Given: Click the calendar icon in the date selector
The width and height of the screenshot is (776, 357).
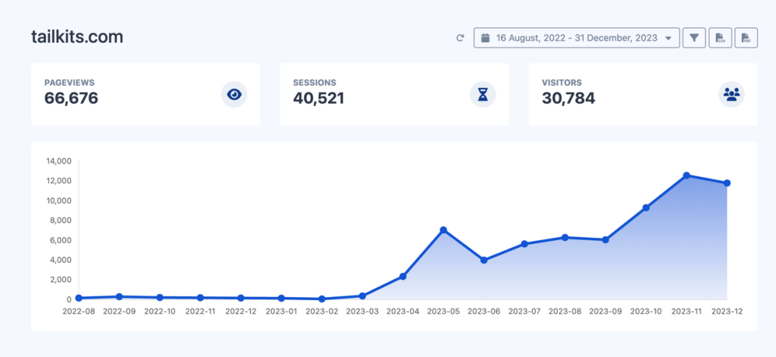Looking at the screenshot, I should (486, 38).
